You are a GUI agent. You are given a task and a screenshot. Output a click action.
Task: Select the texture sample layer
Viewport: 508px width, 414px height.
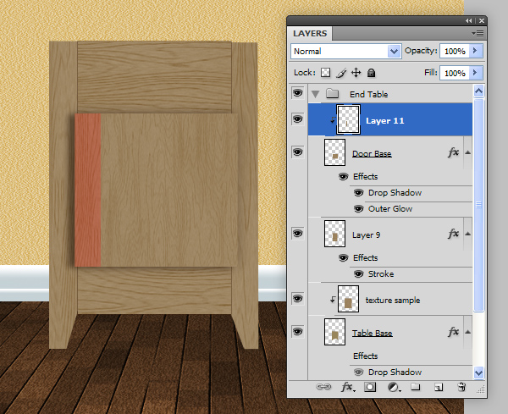392,300
